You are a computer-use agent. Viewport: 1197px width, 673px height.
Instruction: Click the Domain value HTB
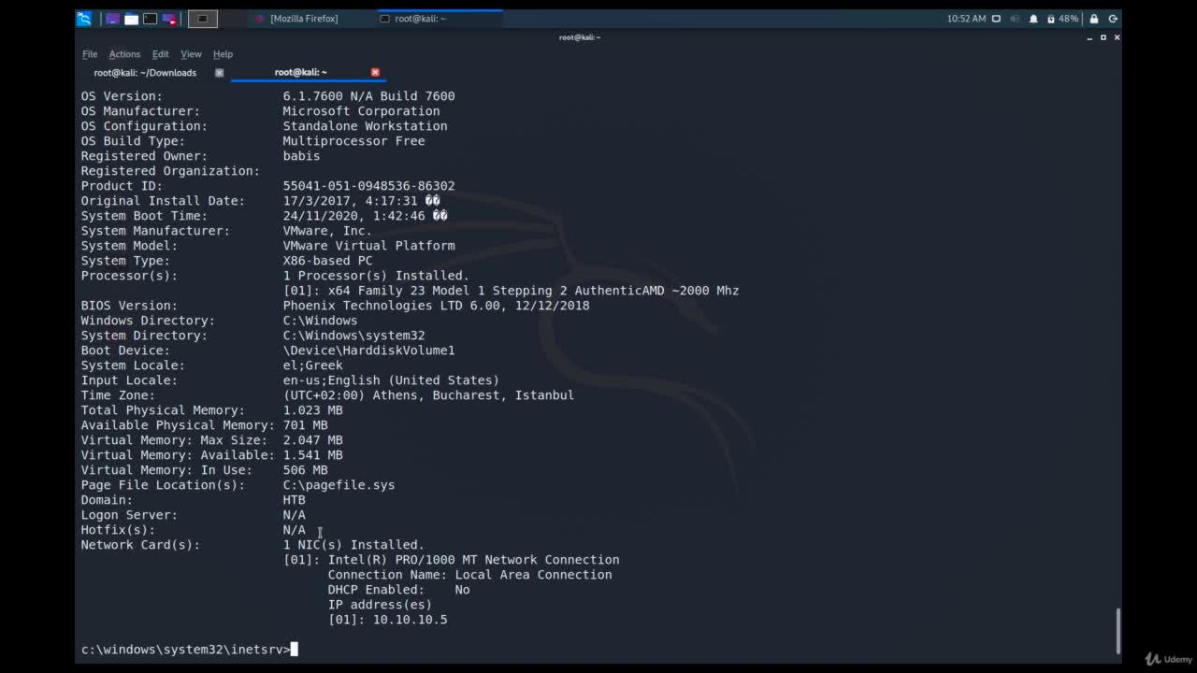pos(294,500)
